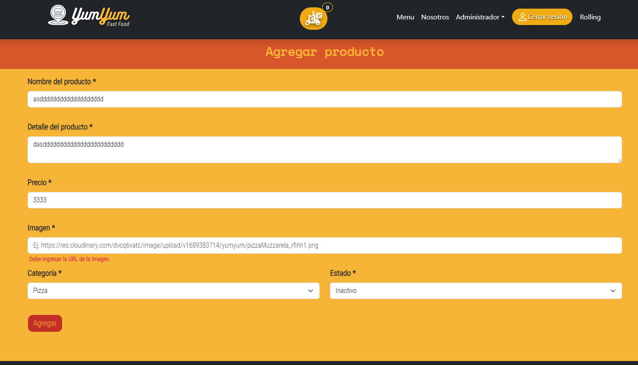
Task: Click the Agregar producto page heading
Action: pos(324,52)
